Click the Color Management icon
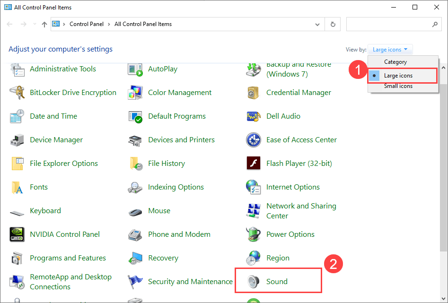The image size is (448, 303). click(135, 93)
